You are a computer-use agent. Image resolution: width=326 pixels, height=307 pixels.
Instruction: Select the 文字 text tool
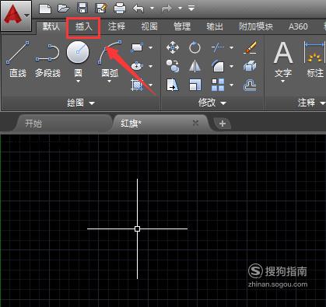point(283,59)
